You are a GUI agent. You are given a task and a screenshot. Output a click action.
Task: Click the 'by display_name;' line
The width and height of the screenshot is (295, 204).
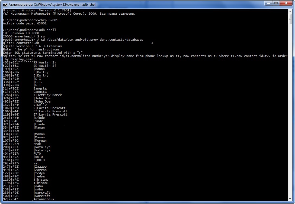click(x=20, y=59)
